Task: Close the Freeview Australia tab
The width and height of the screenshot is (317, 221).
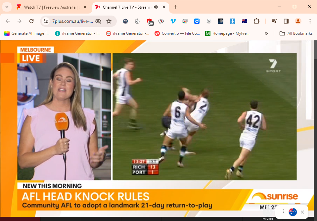Action: tap(85, 7)
